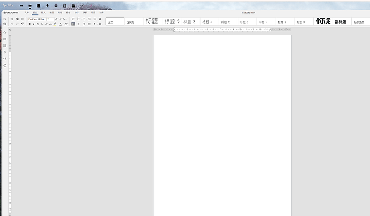The image size is (370, 216).
Task: Click the Save document icon
Action: click(x=5, y=19)
